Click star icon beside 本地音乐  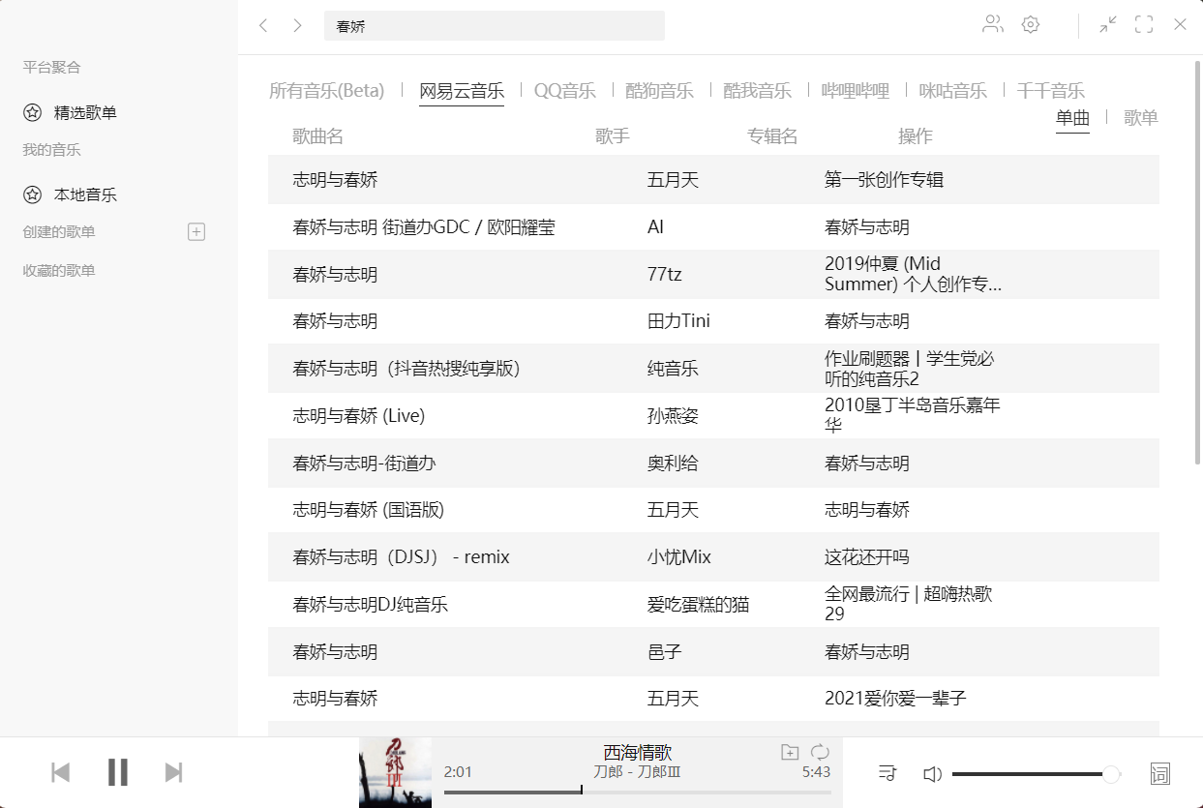(33, 195)
